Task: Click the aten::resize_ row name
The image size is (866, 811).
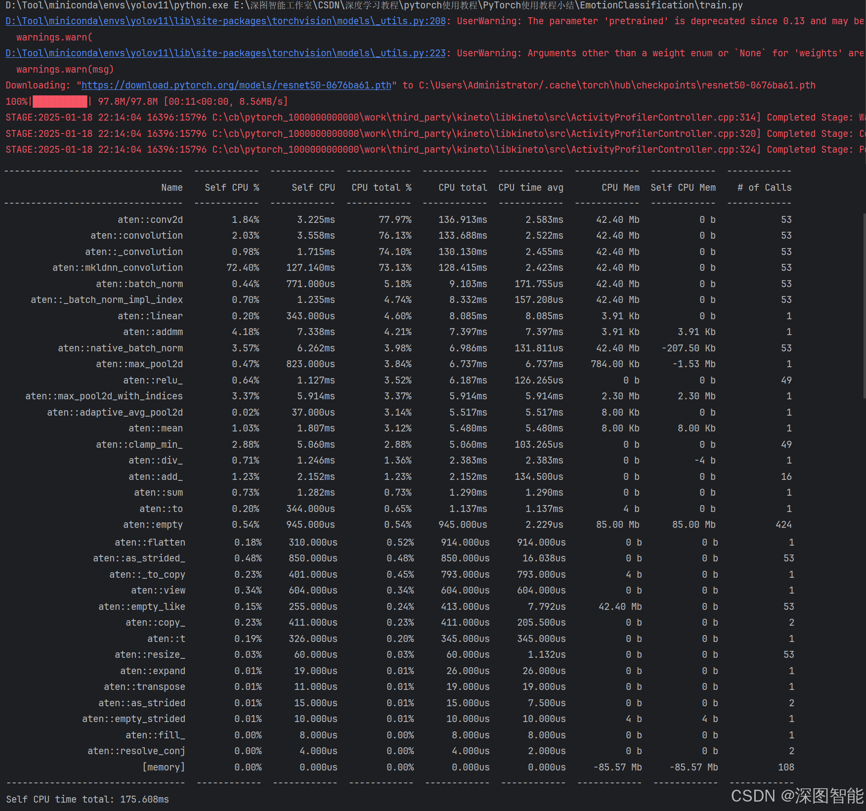Action: (150, 655)
